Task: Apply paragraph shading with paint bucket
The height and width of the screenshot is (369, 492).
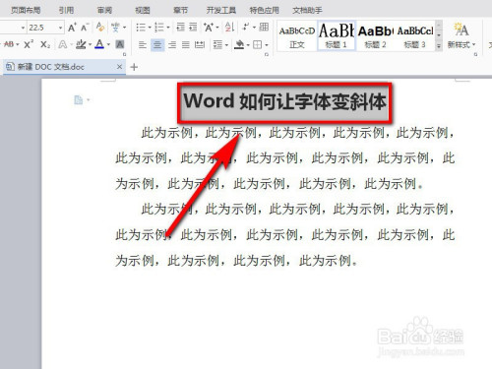Action: [x=239, y=44]
